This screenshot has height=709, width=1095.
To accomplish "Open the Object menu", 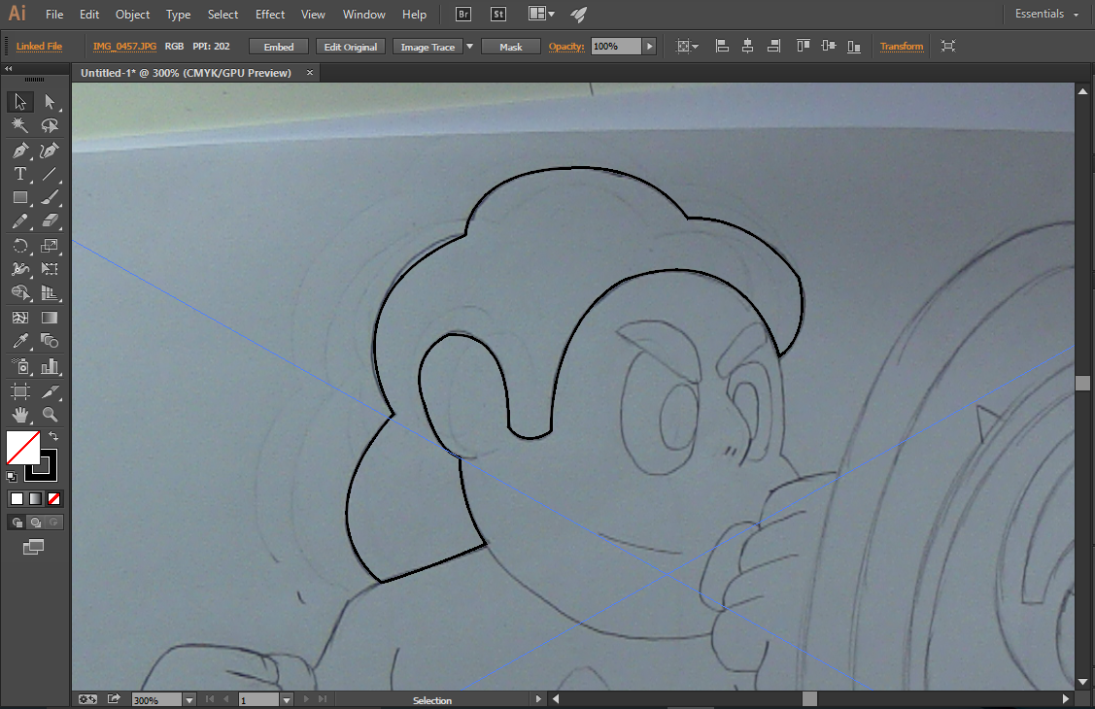I will point(133,14).
